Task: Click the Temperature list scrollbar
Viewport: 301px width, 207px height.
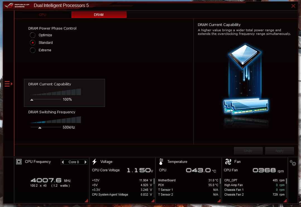Action: (x=220, y=181)
